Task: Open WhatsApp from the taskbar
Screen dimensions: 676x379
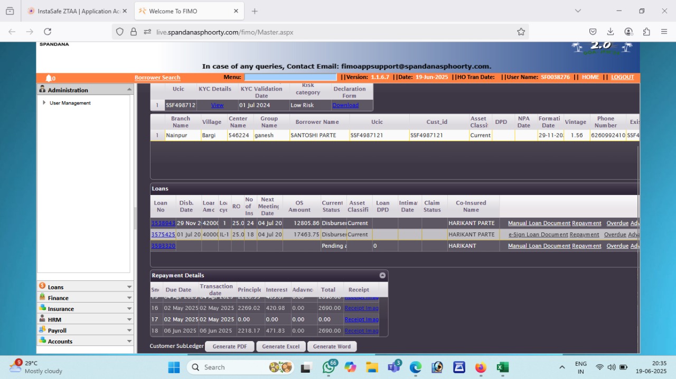Action: click(x=328, y=367)
